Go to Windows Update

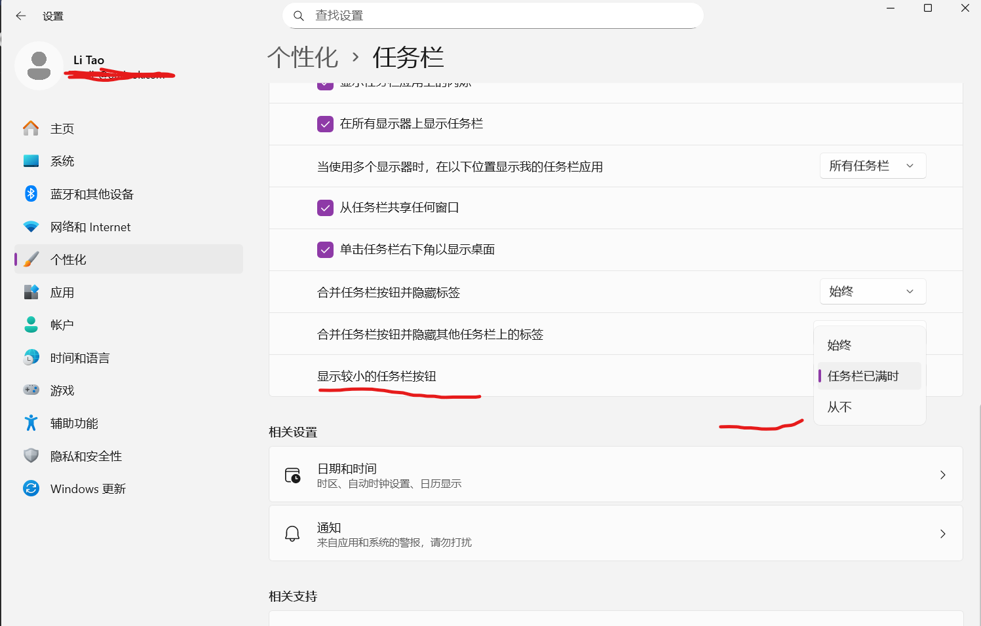pyautogui.click(x=88, y=488)
